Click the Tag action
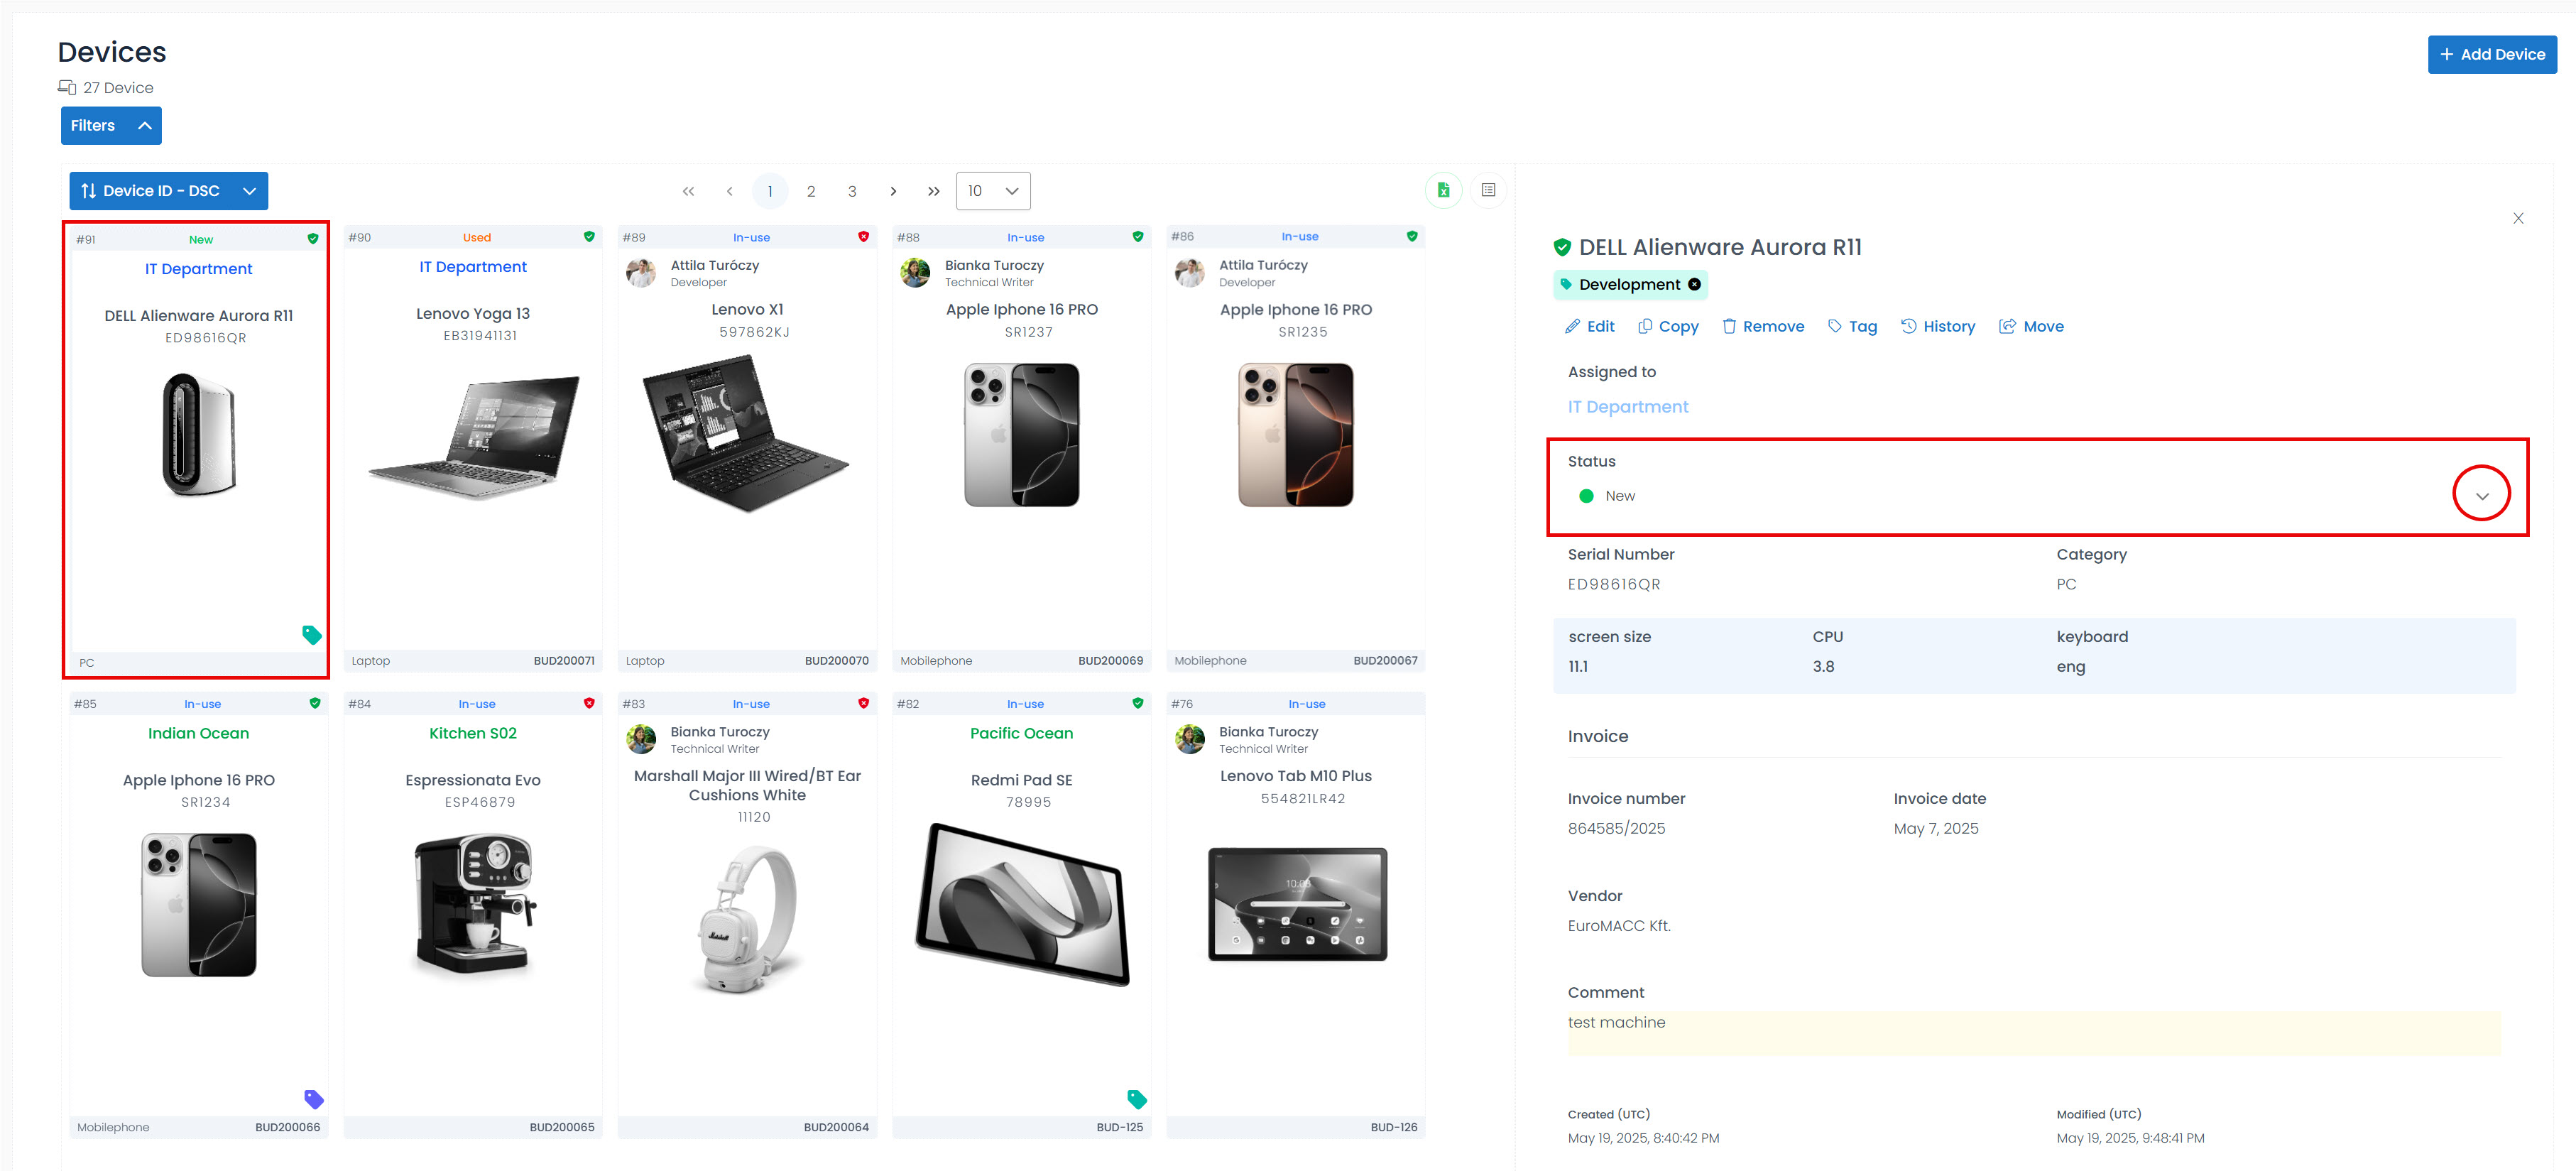This screenshot has width=2576, height=1171. tap(1852, 326)
